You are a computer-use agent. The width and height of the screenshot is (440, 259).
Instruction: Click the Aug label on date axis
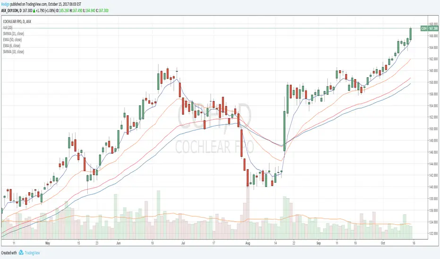click(x=248, y=243)
